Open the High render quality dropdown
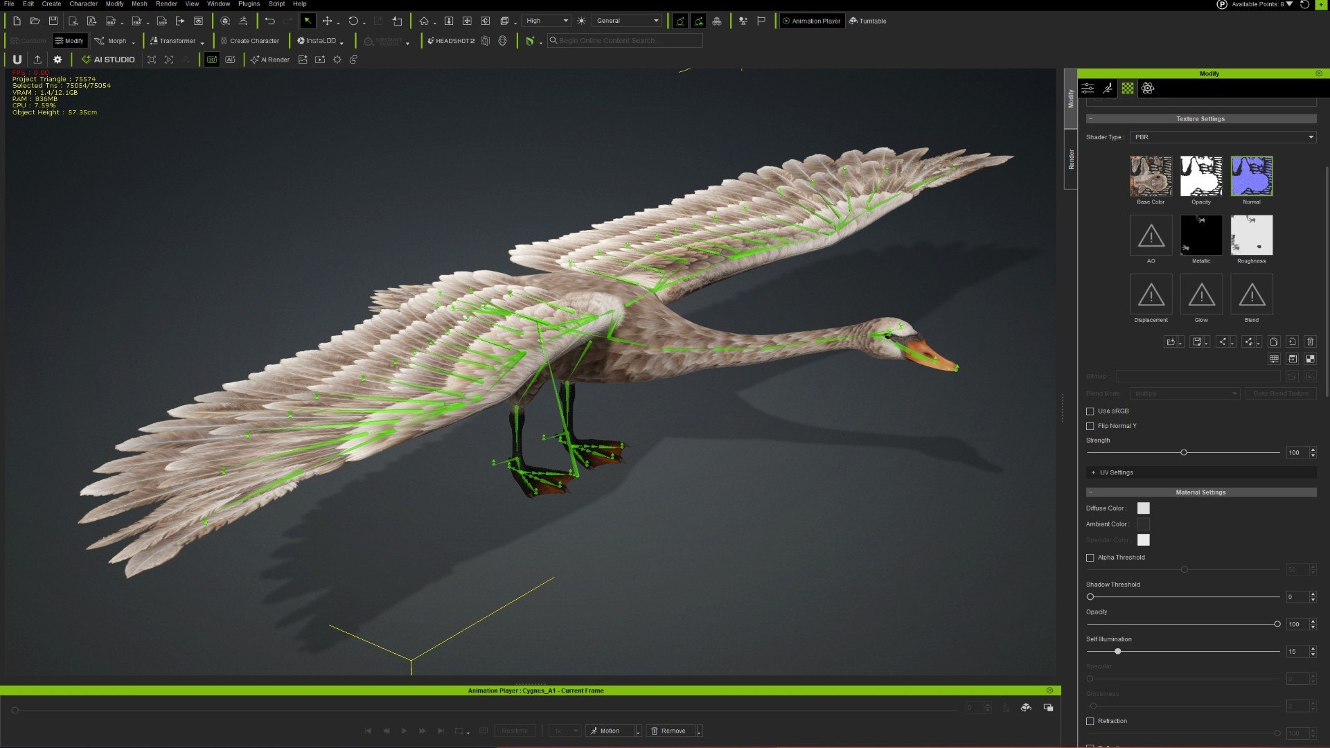 [546, 21]
